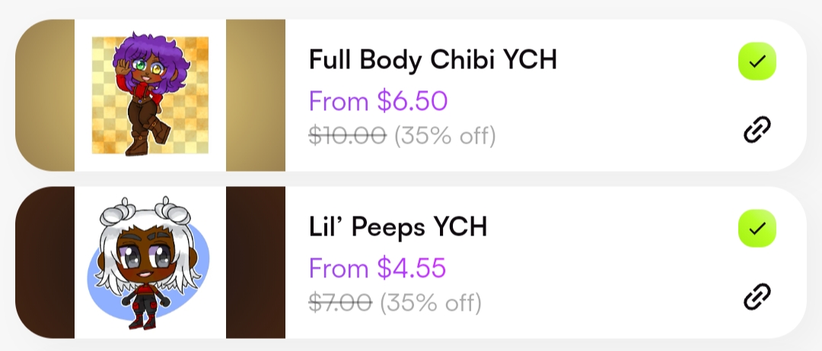Image resolution: width=822 pixels, height=351 pixels.
Task: Click the 35% off label under $6.50
Action: coord(444,137)
